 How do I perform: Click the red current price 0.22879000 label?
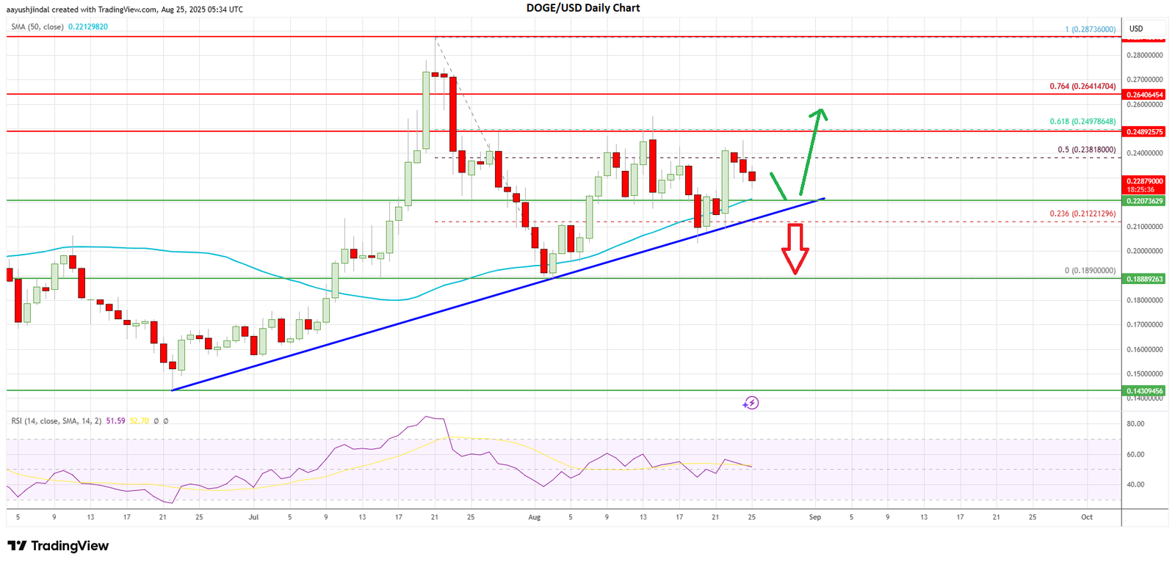point(1144,181)
